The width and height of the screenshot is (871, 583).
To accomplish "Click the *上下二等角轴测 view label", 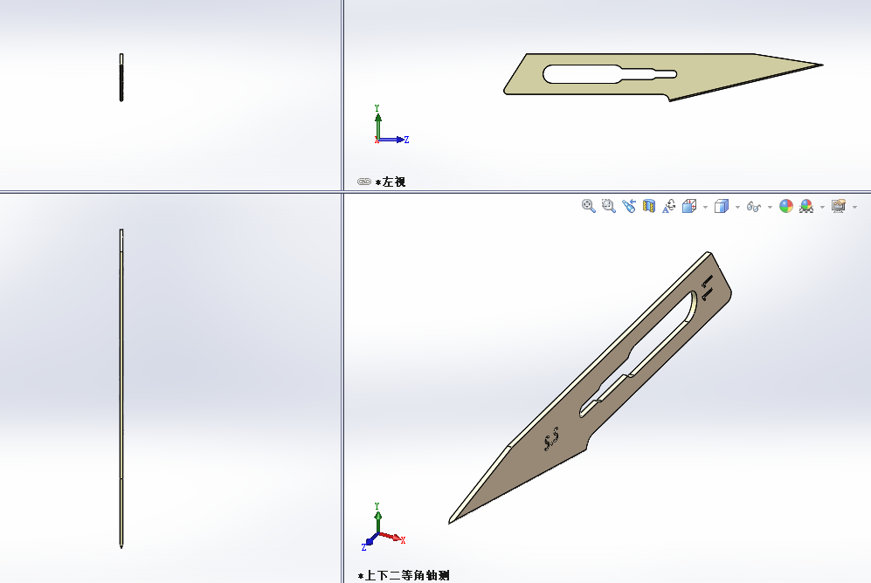I will pos(404,575).
